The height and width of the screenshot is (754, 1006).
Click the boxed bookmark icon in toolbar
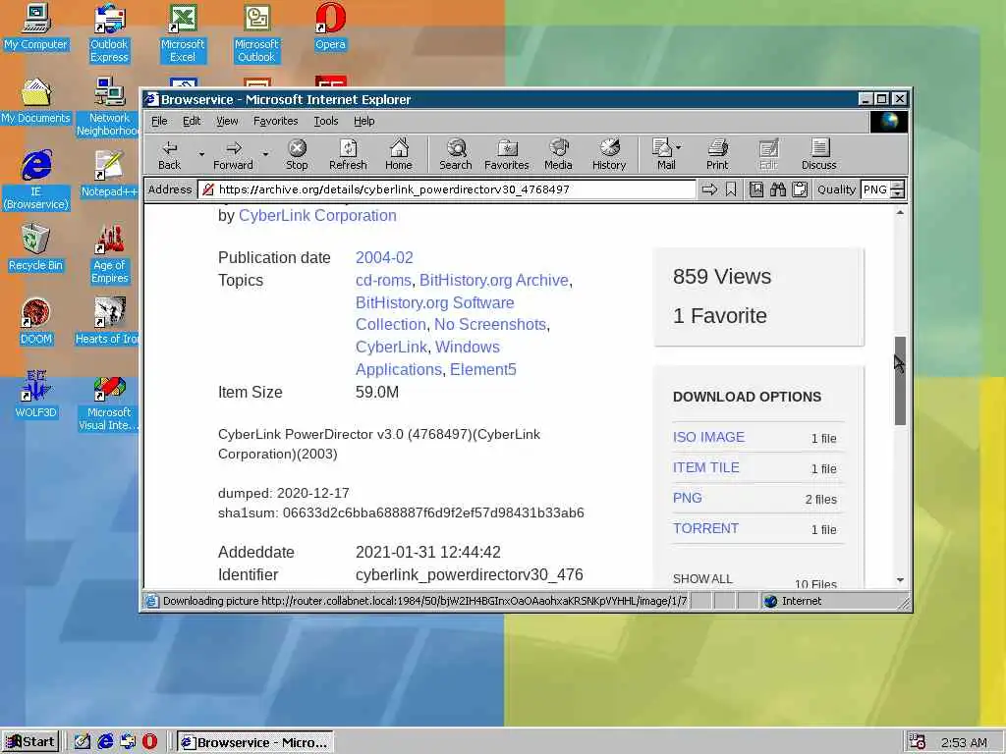point(756,189)
